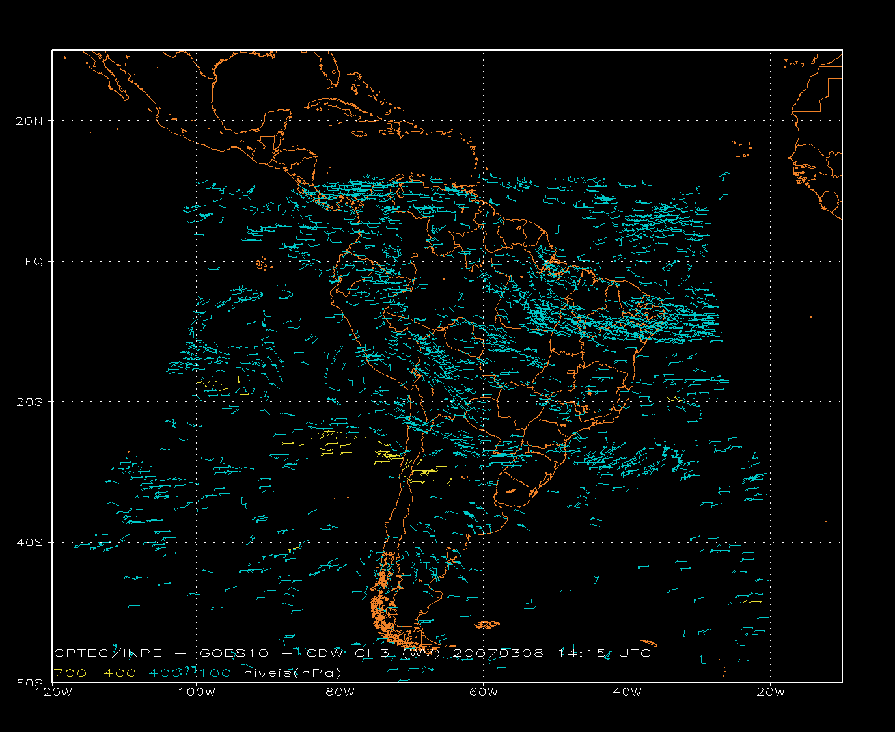Click the 20W longitude label
The image size is (895, 732).
pyautogui.click(x=771, y=692)
